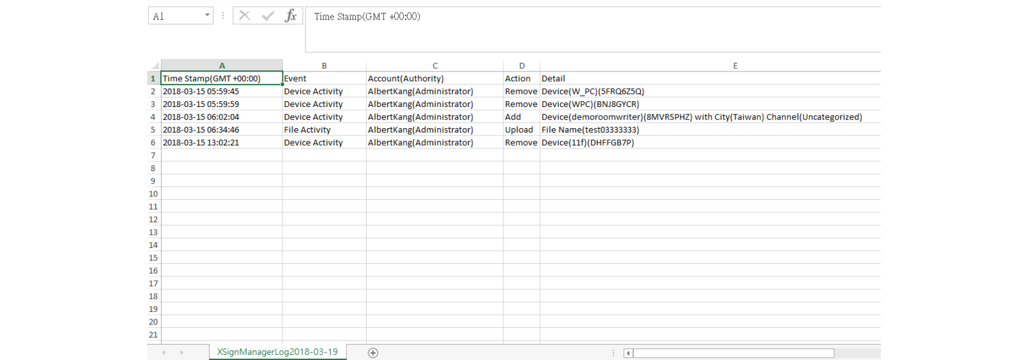Click the Select All corner triangle
This screenshot has height=360, width=1012.
click(x=155, y=66)
